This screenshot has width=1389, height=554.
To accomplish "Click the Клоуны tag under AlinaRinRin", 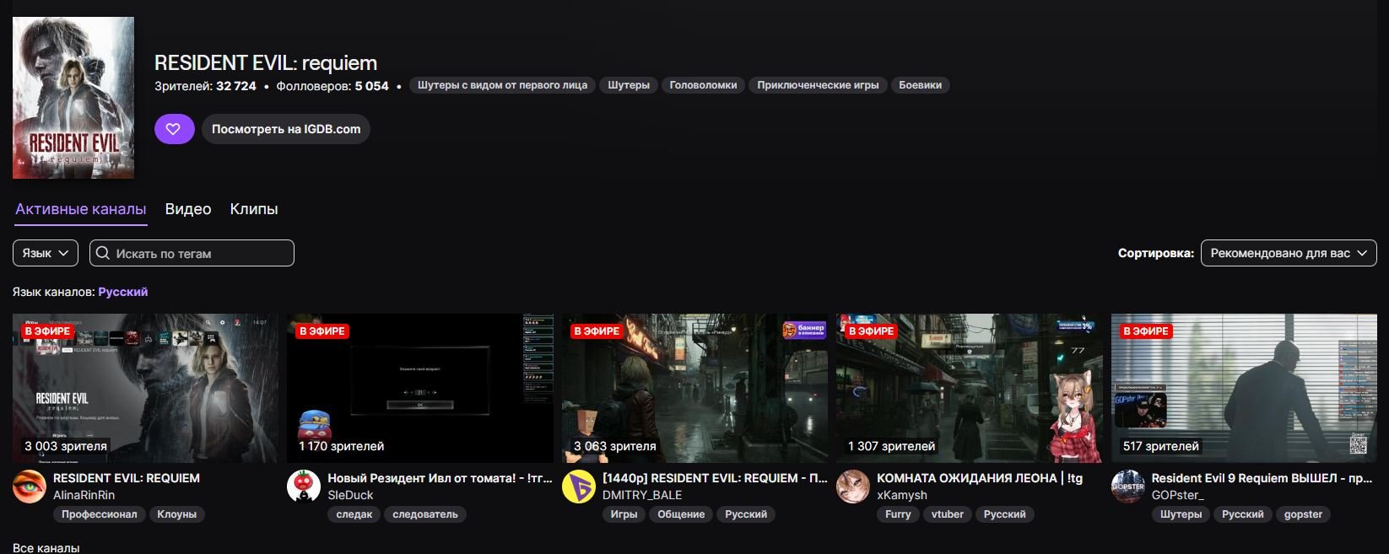I will pos(176,514).
